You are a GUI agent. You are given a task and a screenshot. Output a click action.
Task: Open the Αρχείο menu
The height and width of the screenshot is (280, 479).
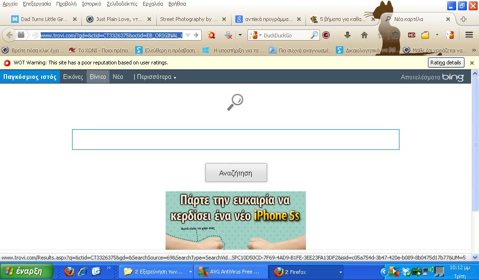(x=10, y=4)
